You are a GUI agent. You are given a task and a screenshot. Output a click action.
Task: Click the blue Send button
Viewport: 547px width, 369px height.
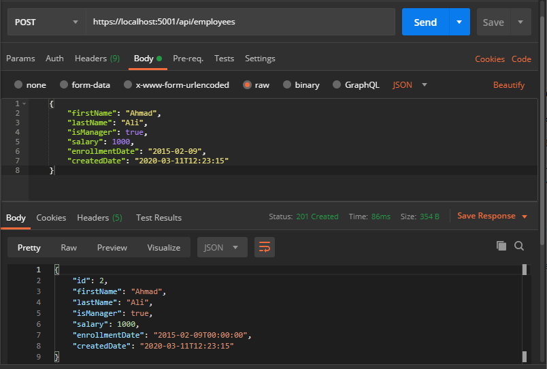point(425,22)
